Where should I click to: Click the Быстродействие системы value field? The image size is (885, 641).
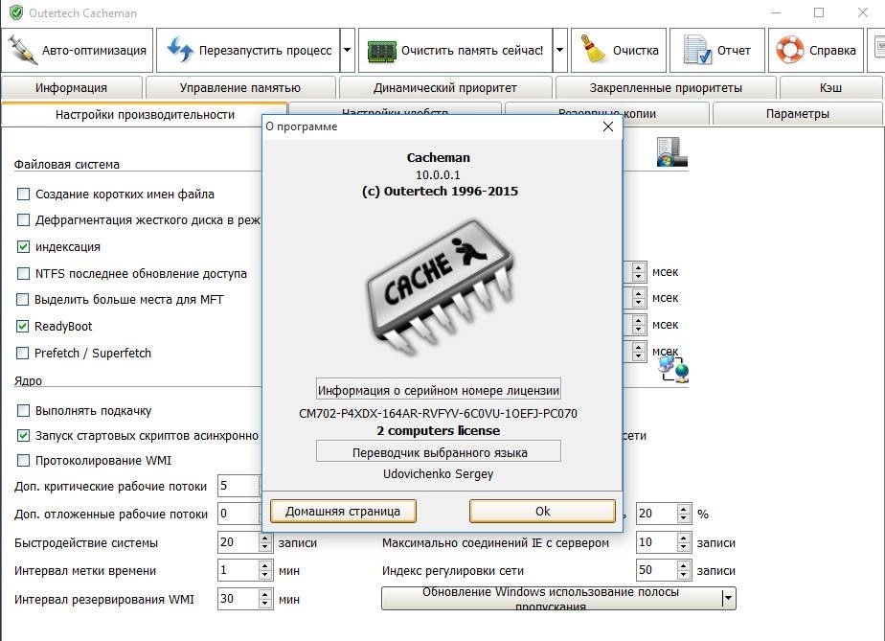pyautogui.click(x=238, y=542)
